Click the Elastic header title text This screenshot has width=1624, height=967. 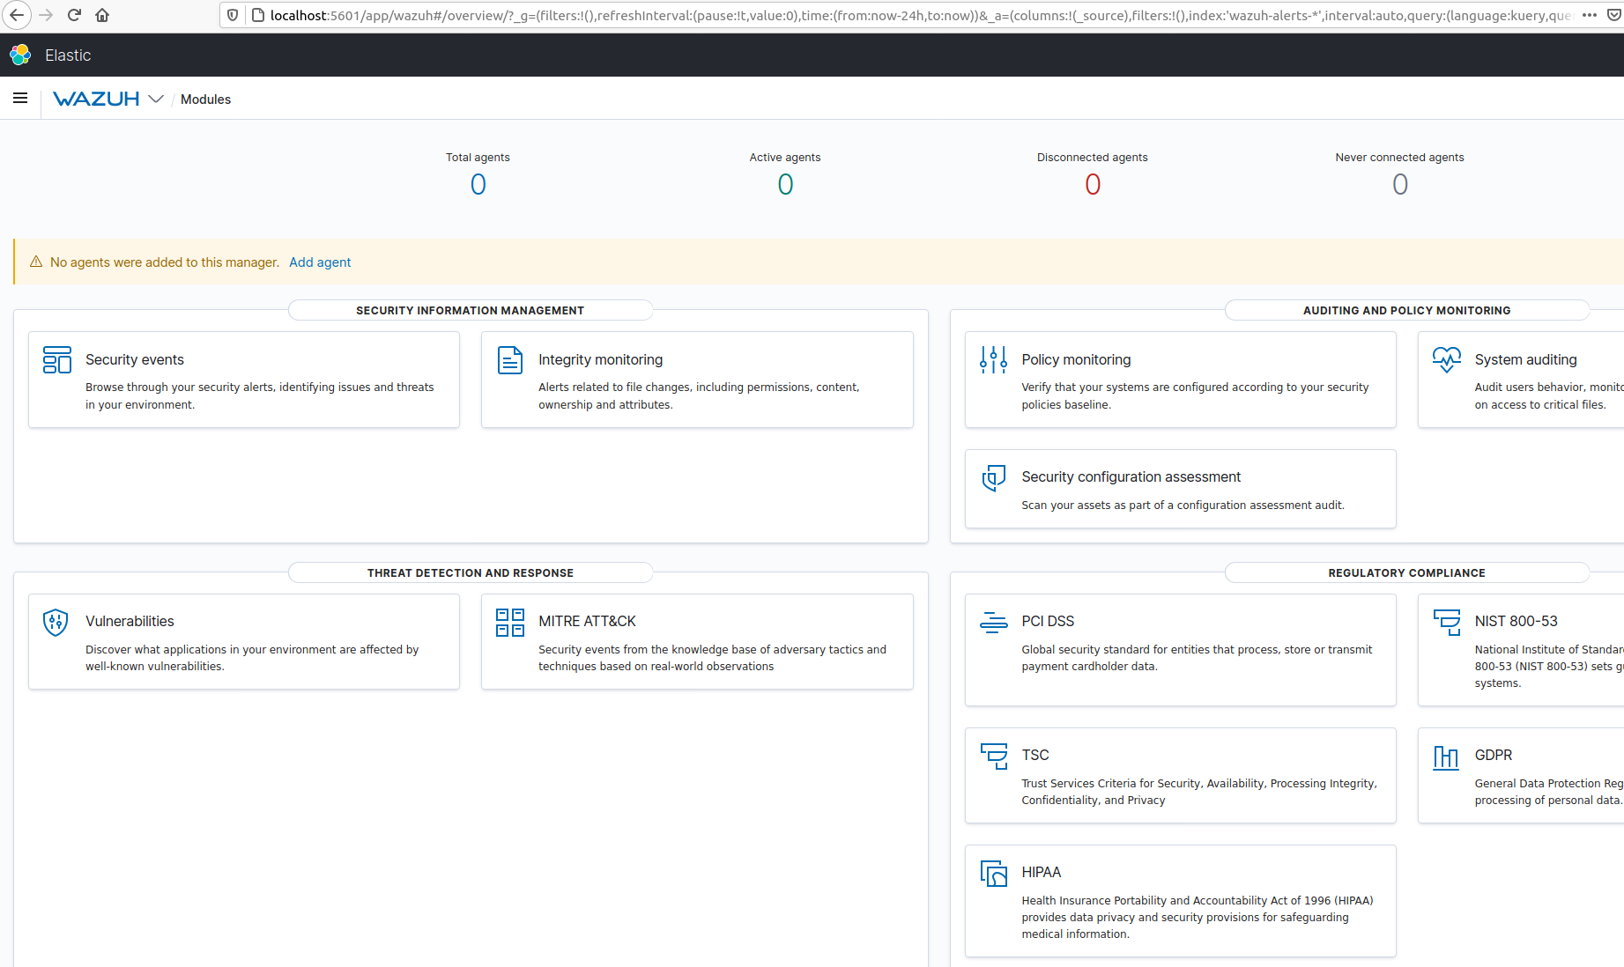click(x=68, y=55)
